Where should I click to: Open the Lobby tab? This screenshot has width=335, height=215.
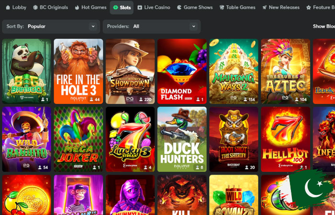pyautogui.click(x=16, y=8)
